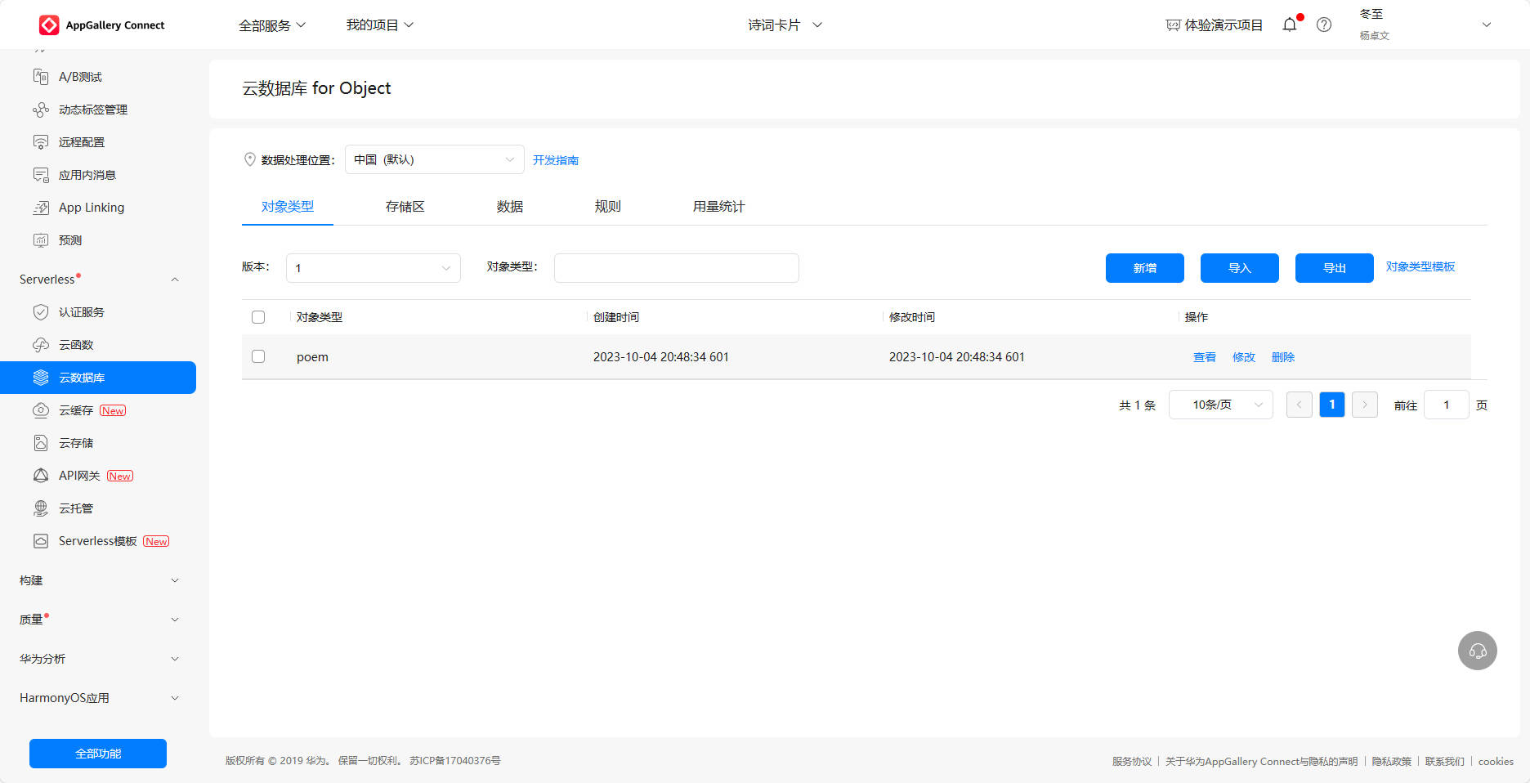Open the 联系我们 footer link

(1445, 761)
